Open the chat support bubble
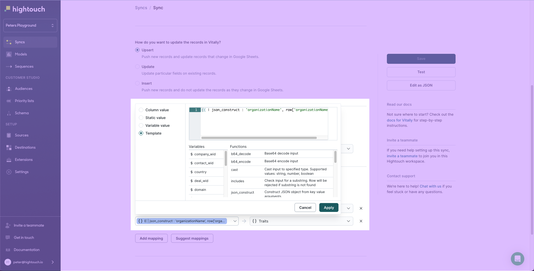534x271 pixels. point(517,259)
